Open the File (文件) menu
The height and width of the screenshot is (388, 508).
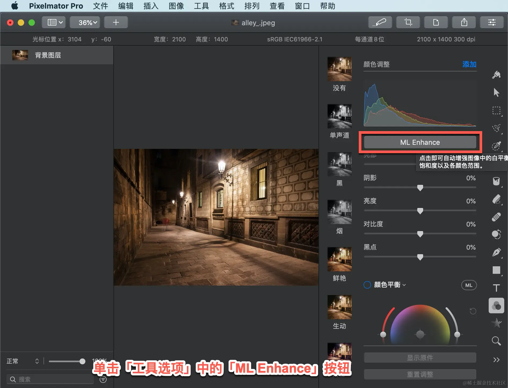click(x=100, y=6)
